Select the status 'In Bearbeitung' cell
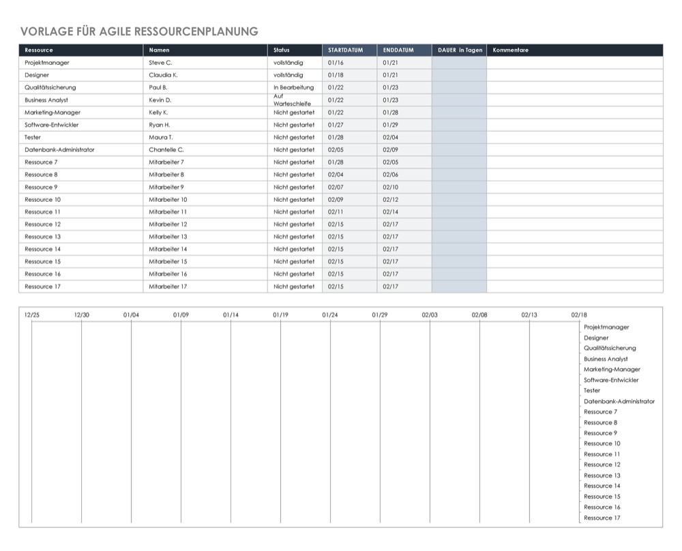The image size is (682, 551). [x=295, y=87]
